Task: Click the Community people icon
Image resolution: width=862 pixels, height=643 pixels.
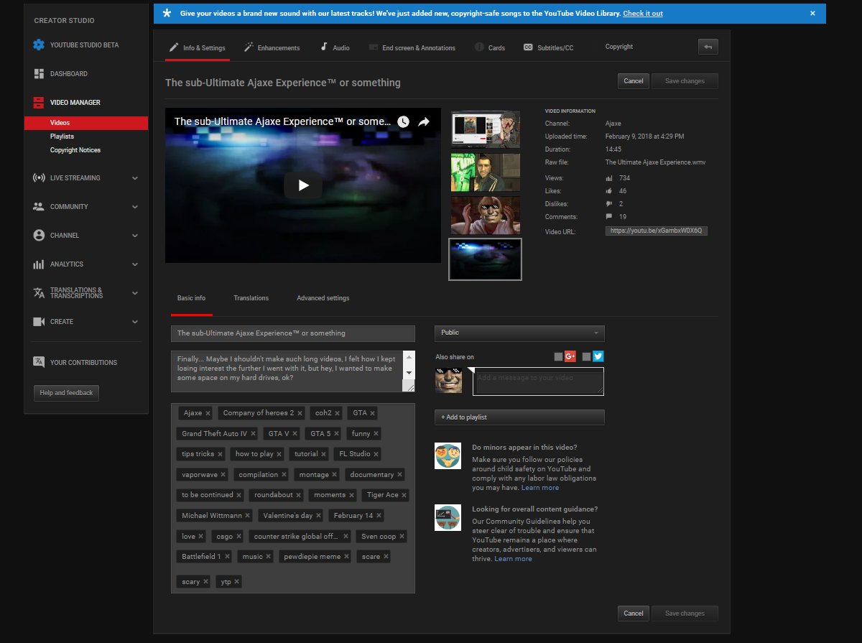Action: [x=39, y=206]
